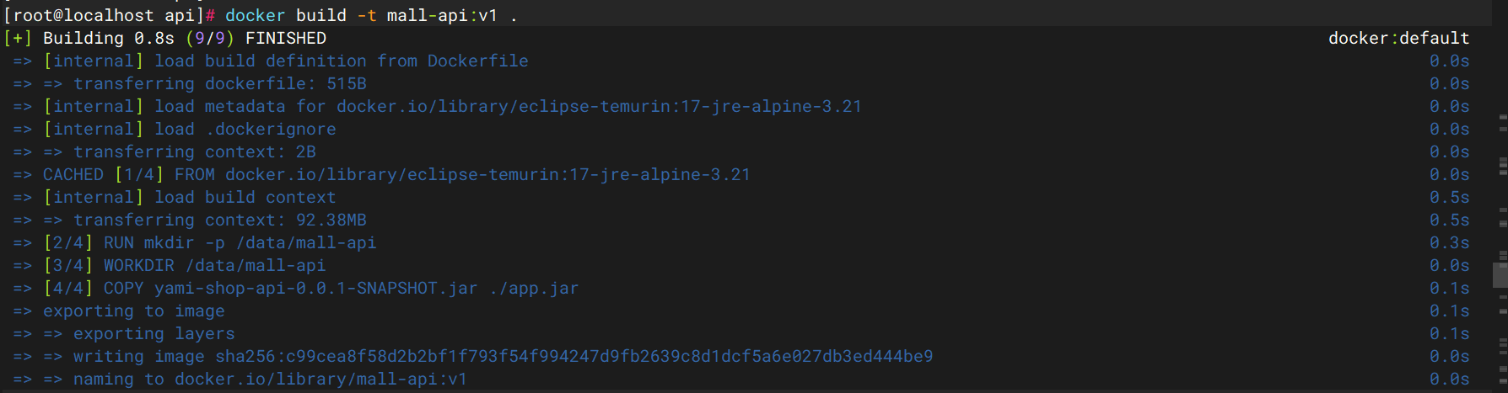Click the terminal scrollbar thumb
Image resolution: width=1508 pixels, height=393 pixels.
point(1500,274)
